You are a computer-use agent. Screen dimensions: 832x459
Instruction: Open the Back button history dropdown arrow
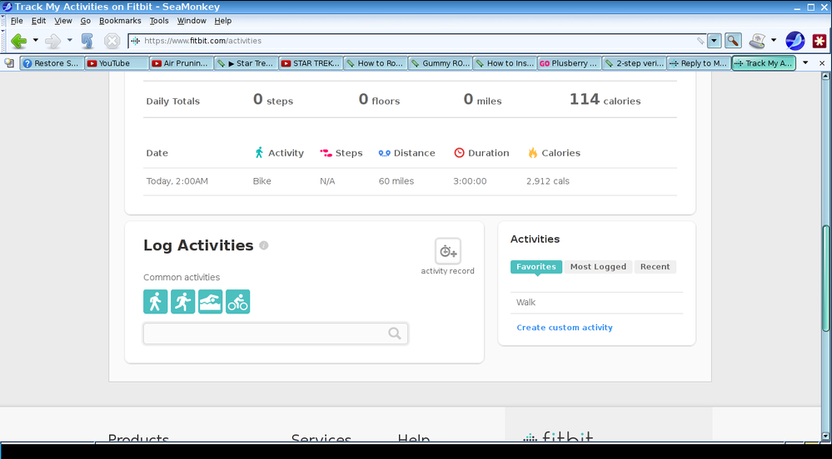coord(36,40)
